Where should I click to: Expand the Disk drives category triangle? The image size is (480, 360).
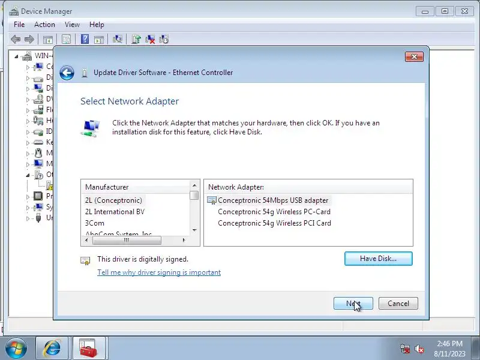[x=28, y=78]
